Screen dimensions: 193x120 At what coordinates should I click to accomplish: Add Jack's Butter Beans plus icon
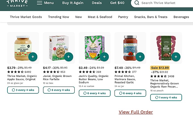[104, 57]
